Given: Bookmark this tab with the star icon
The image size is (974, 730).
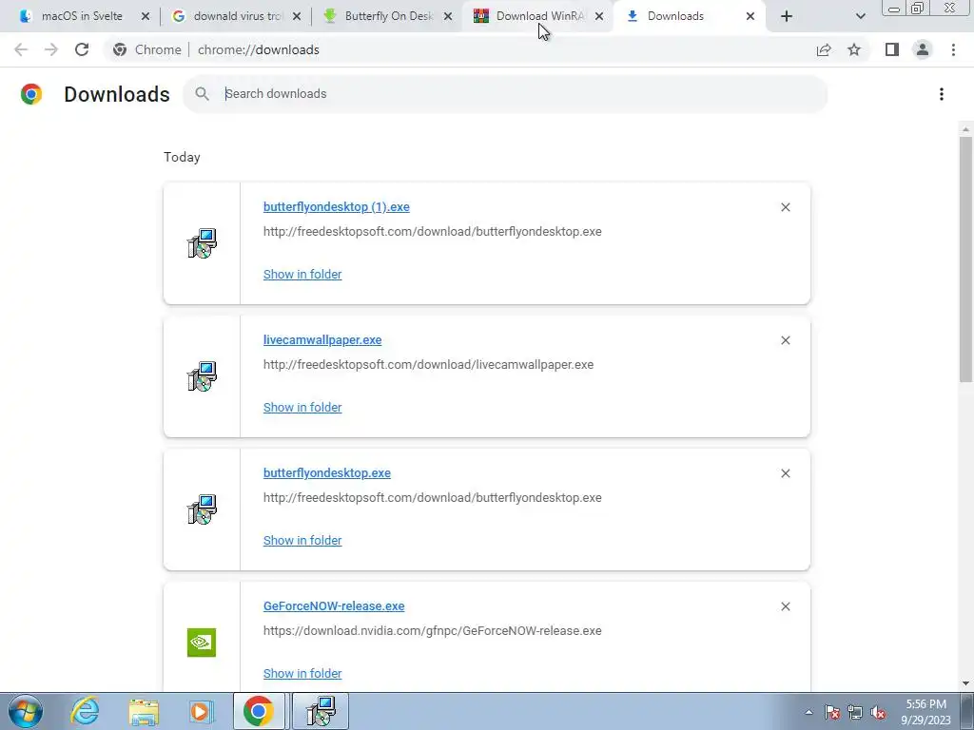Looking at the screenshot, I should [854, 49].
